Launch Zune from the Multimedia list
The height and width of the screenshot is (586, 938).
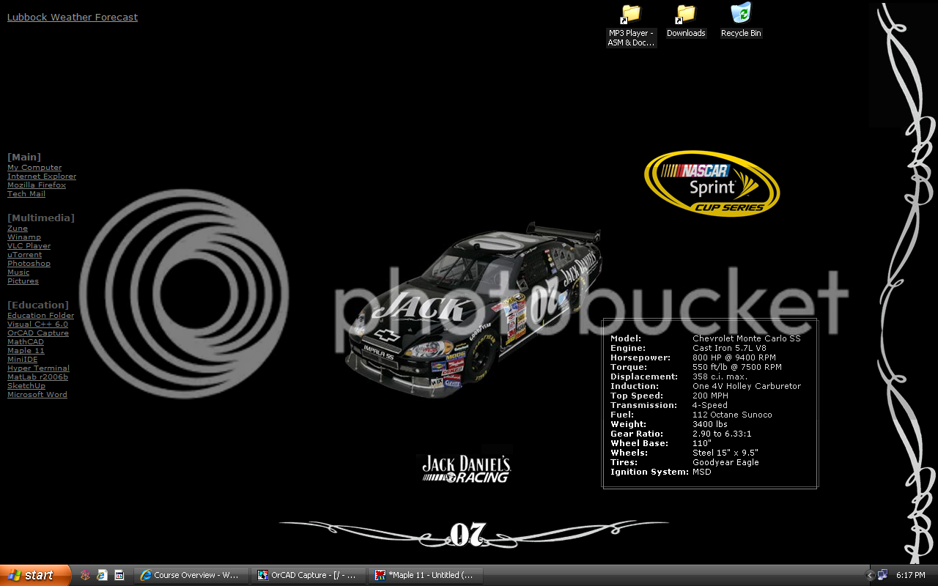(x=18, y=229)
